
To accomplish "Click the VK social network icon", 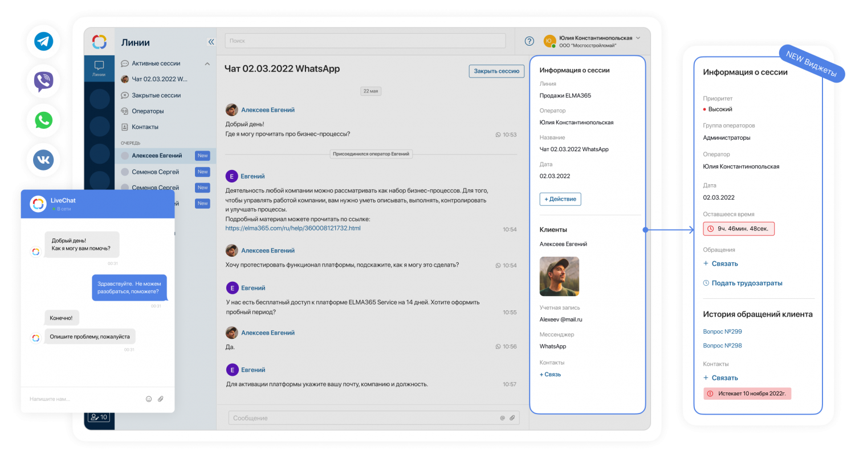I will (43, 160).
